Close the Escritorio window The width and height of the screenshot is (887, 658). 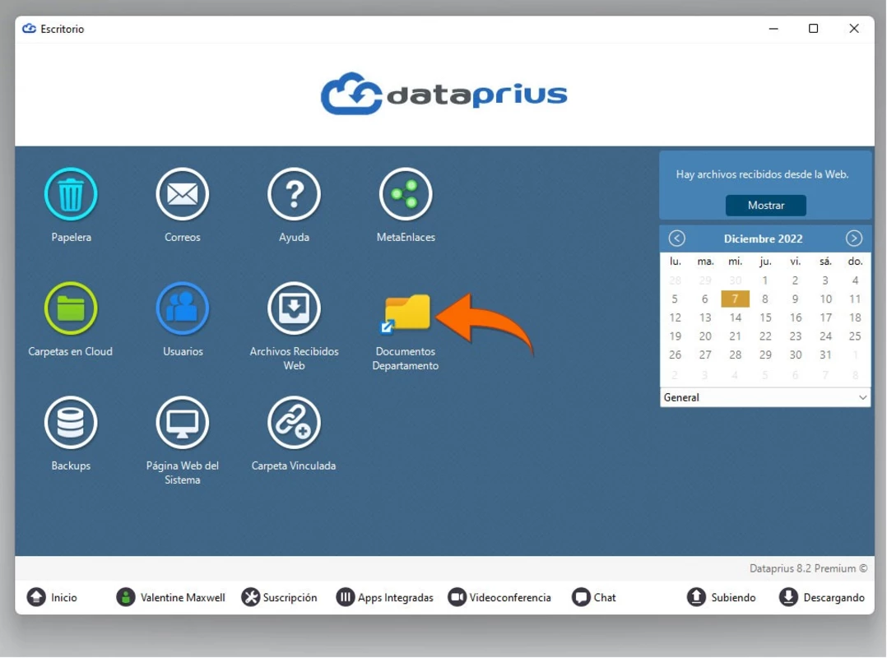click(x=853, y=28)
